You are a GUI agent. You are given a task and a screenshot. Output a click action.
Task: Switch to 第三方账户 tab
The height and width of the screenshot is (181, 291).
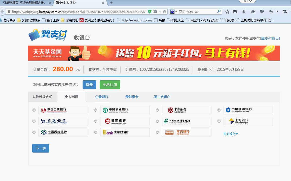click(x=162, y=97)
